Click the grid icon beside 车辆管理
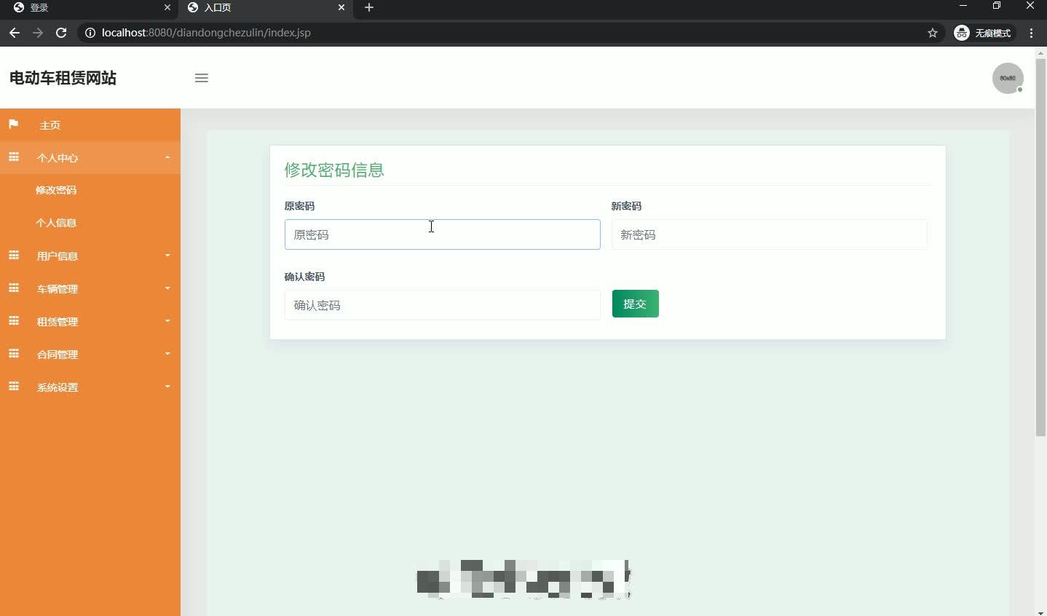1047x616 pixels. pos(13,288)
